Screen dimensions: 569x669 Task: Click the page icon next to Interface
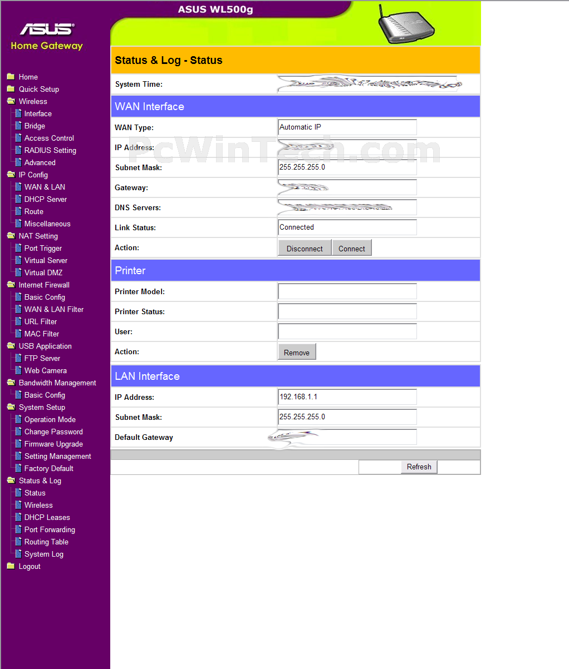[18, 113]
